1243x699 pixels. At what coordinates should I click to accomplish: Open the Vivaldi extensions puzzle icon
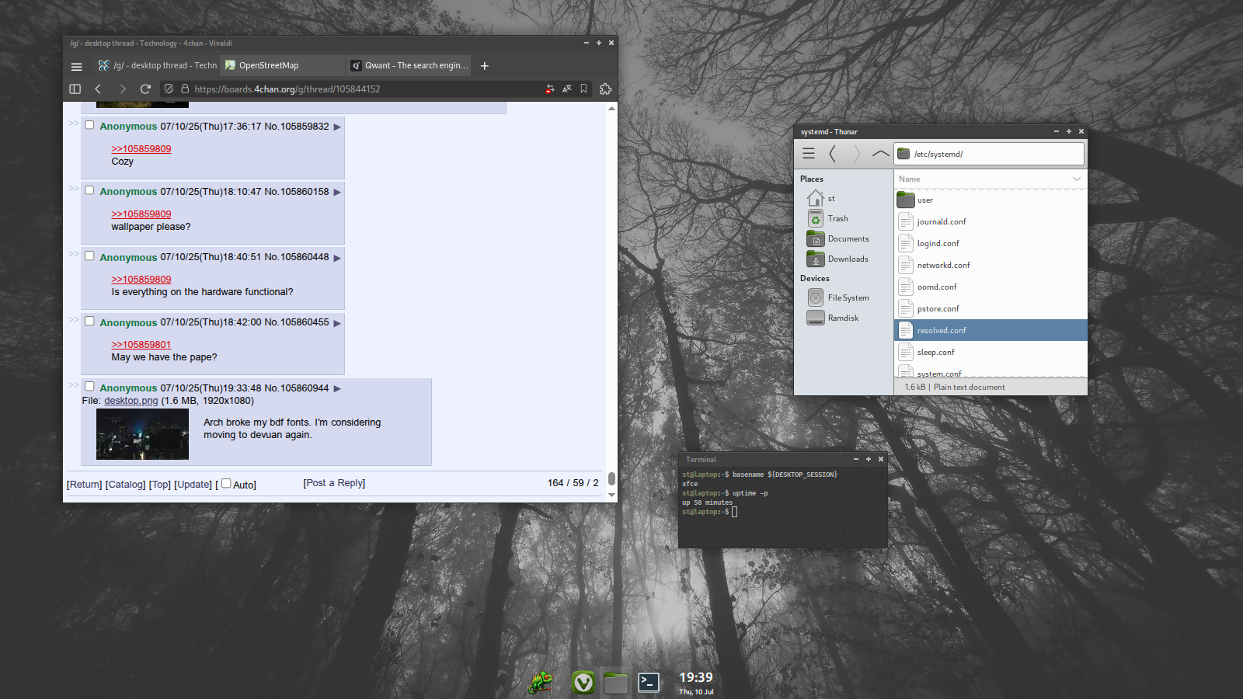pos(606,89)
